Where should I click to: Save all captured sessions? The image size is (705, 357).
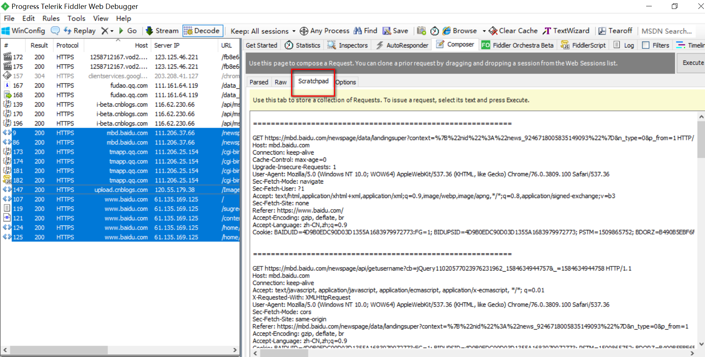(x=395, y=31)
